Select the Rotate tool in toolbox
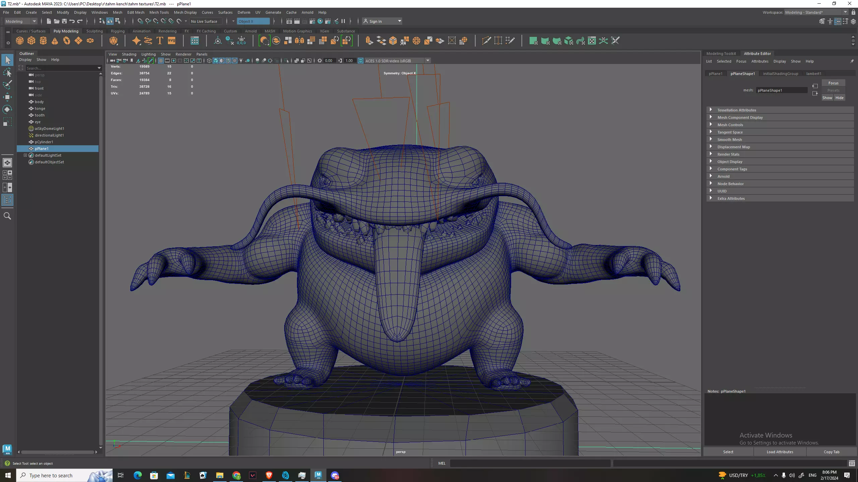 click(7, 109)
